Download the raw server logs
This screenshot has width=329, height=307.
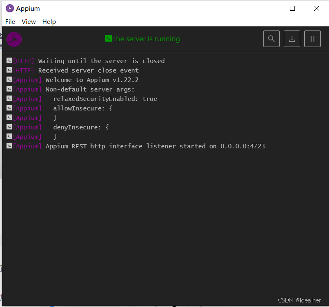[x=292, y=39]
